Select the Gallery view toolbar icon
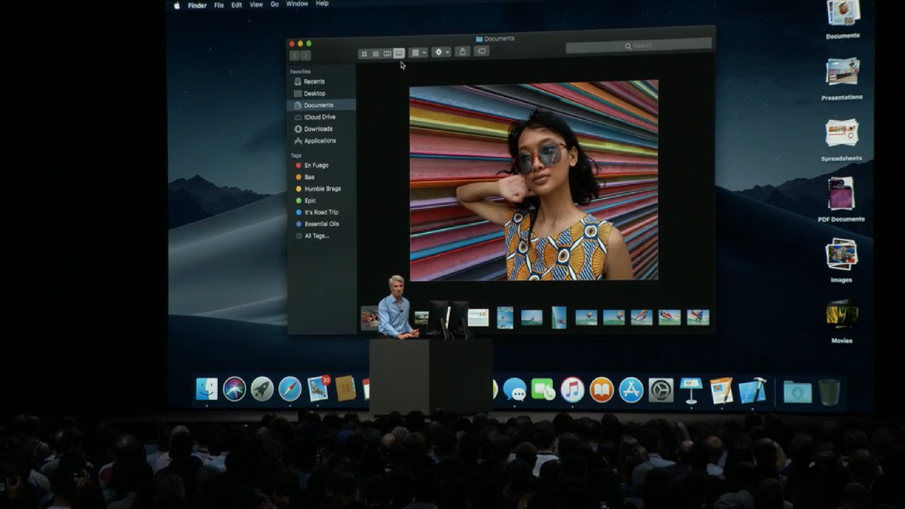The height and width of the screenshot is (509, 905). click(x=399, y=54)
